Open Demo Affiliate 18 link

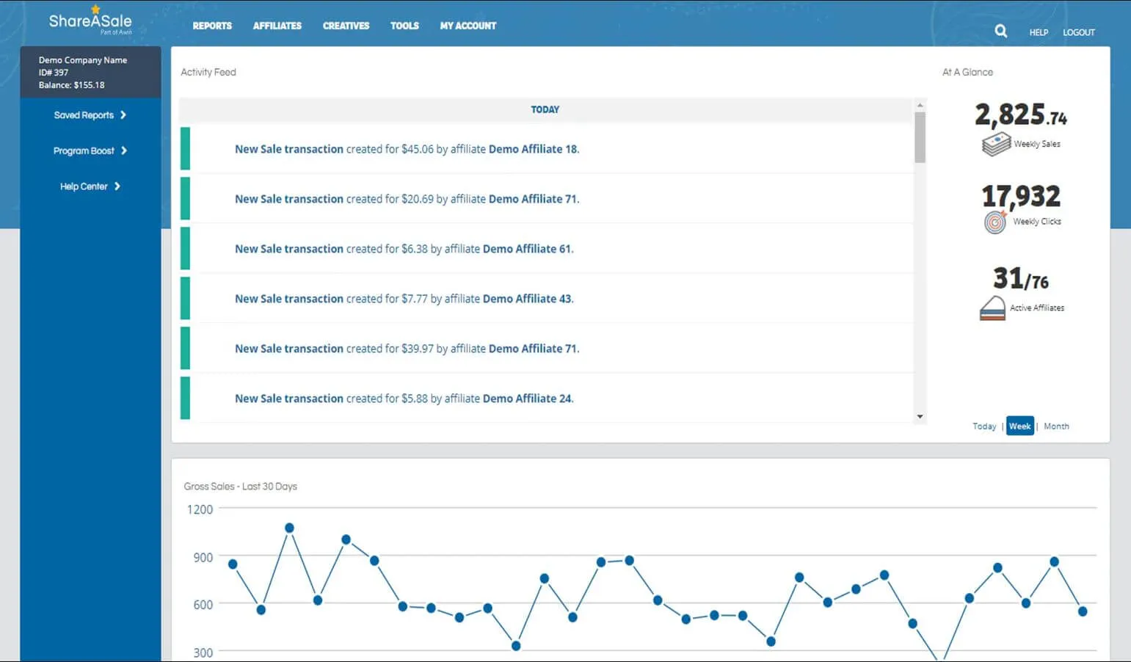click(x=533, y=149)
